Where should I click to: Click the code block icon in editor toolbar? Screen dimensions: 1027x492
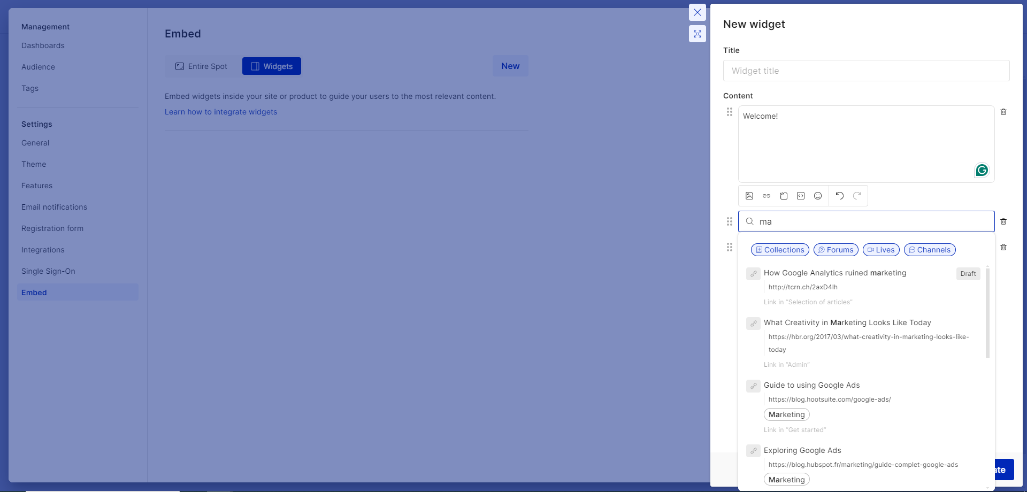pyautogui.click(x=801, y=196)
